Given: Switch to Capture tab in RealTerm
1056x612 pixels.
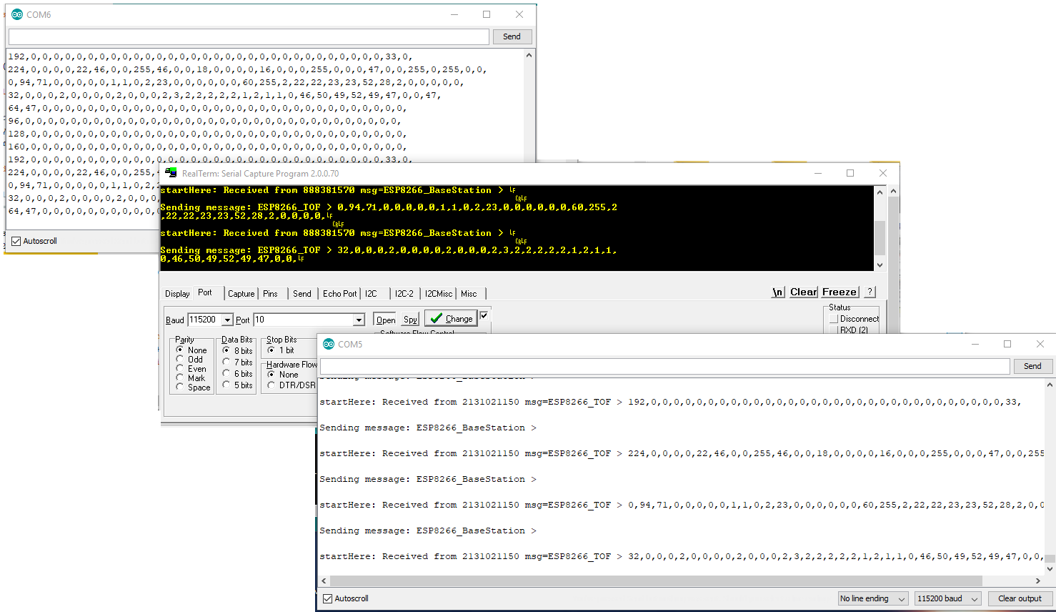Looking at the screenshot, I should pos(241,293).
